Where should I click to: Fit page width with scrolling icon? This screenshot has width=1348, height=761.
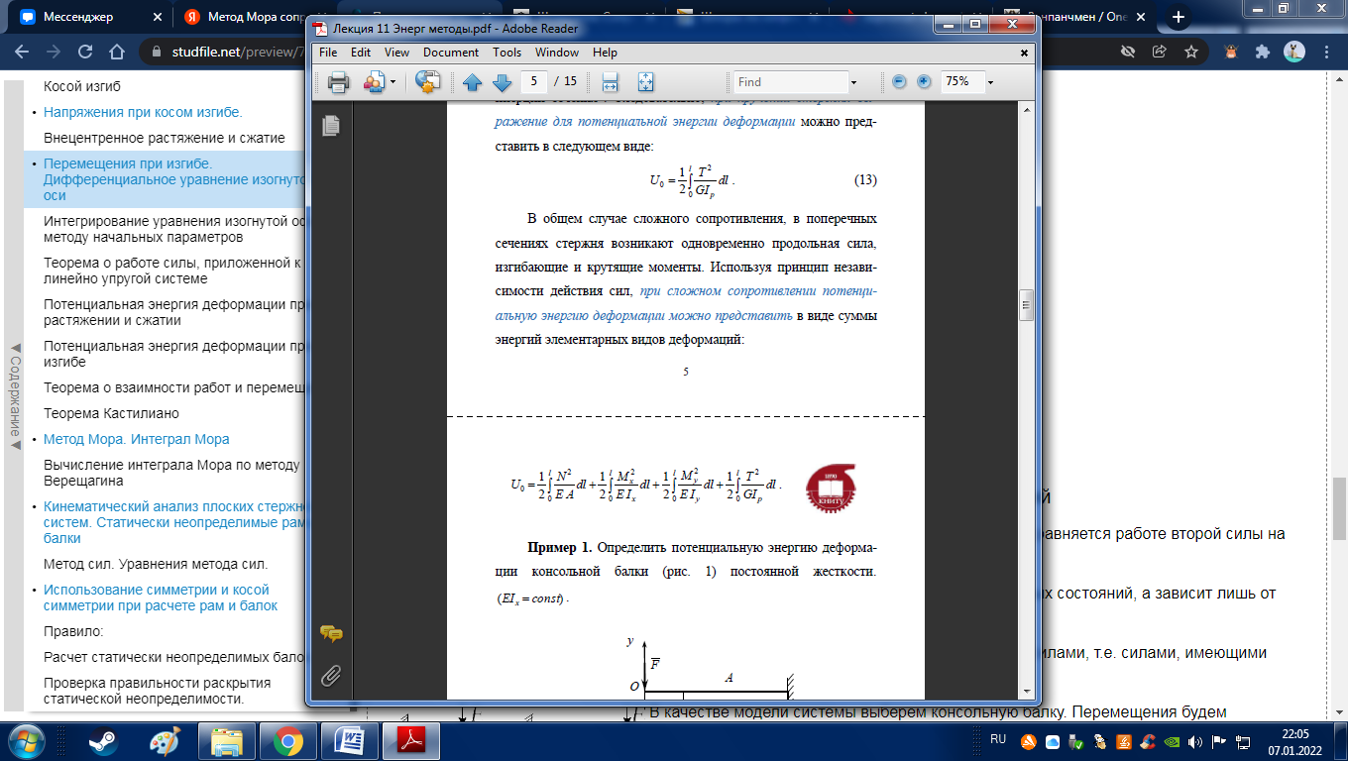(611, 82)
